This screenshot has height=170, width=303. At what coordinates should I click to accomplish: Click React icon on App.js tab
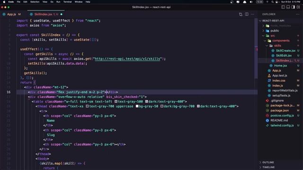(x=4, y=14)
